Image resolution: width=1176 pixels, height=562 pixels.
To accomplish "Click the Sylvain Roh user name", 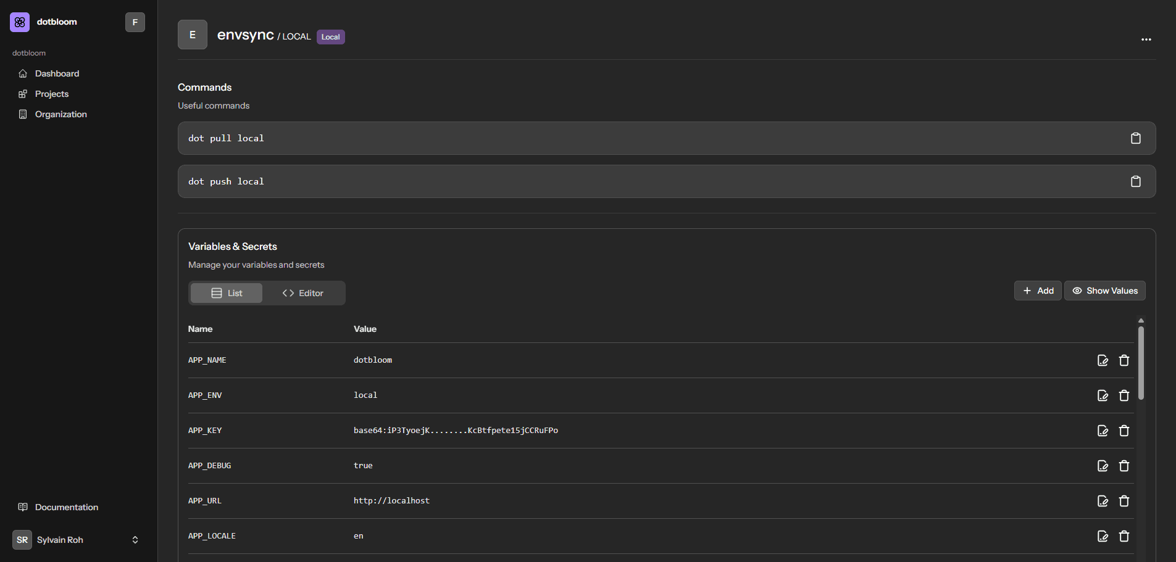I will pyautogui.click(x=60, y=540).
